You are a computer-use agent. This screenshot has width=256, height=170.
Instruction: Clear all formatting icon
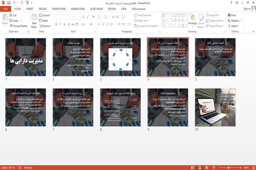pyautogui.click(x=93, y=17)
